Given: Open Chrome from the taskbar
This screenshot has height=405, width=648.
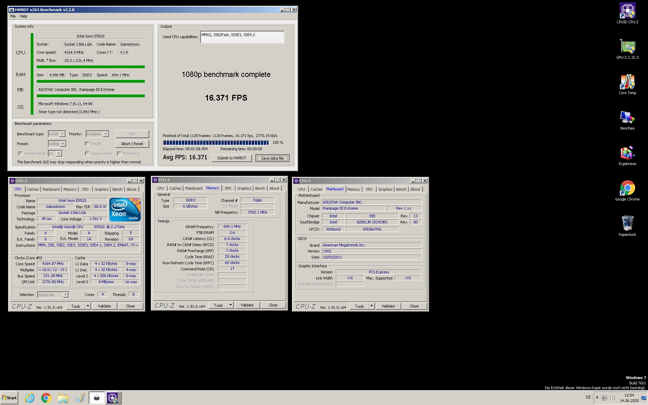Looking at the screenshot, I should click(46, 398).
